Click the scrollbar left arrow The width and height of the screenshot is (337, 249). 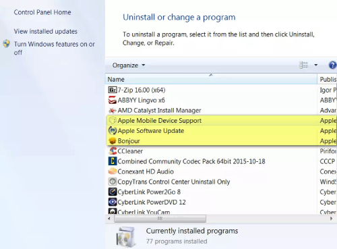coord(109,219)
